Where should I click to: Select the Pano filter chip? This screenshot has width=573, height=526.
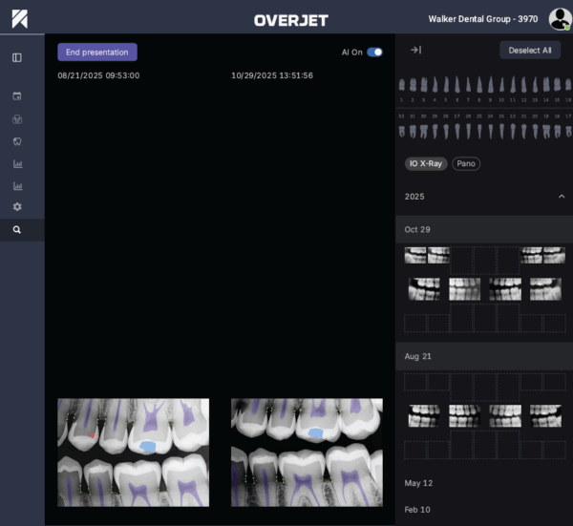pos(466,164)
